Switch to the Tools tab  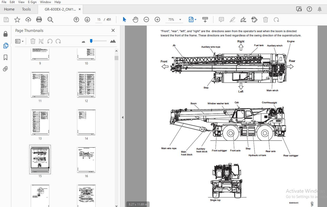(26, 9)
